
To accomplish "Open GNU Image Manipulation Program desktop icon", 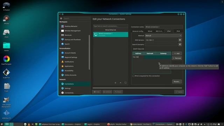I will point(6,102).
